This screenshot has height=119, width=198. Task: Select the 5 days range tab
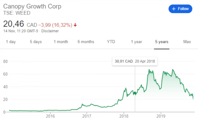pyautogui.click(x=36, y=42)
